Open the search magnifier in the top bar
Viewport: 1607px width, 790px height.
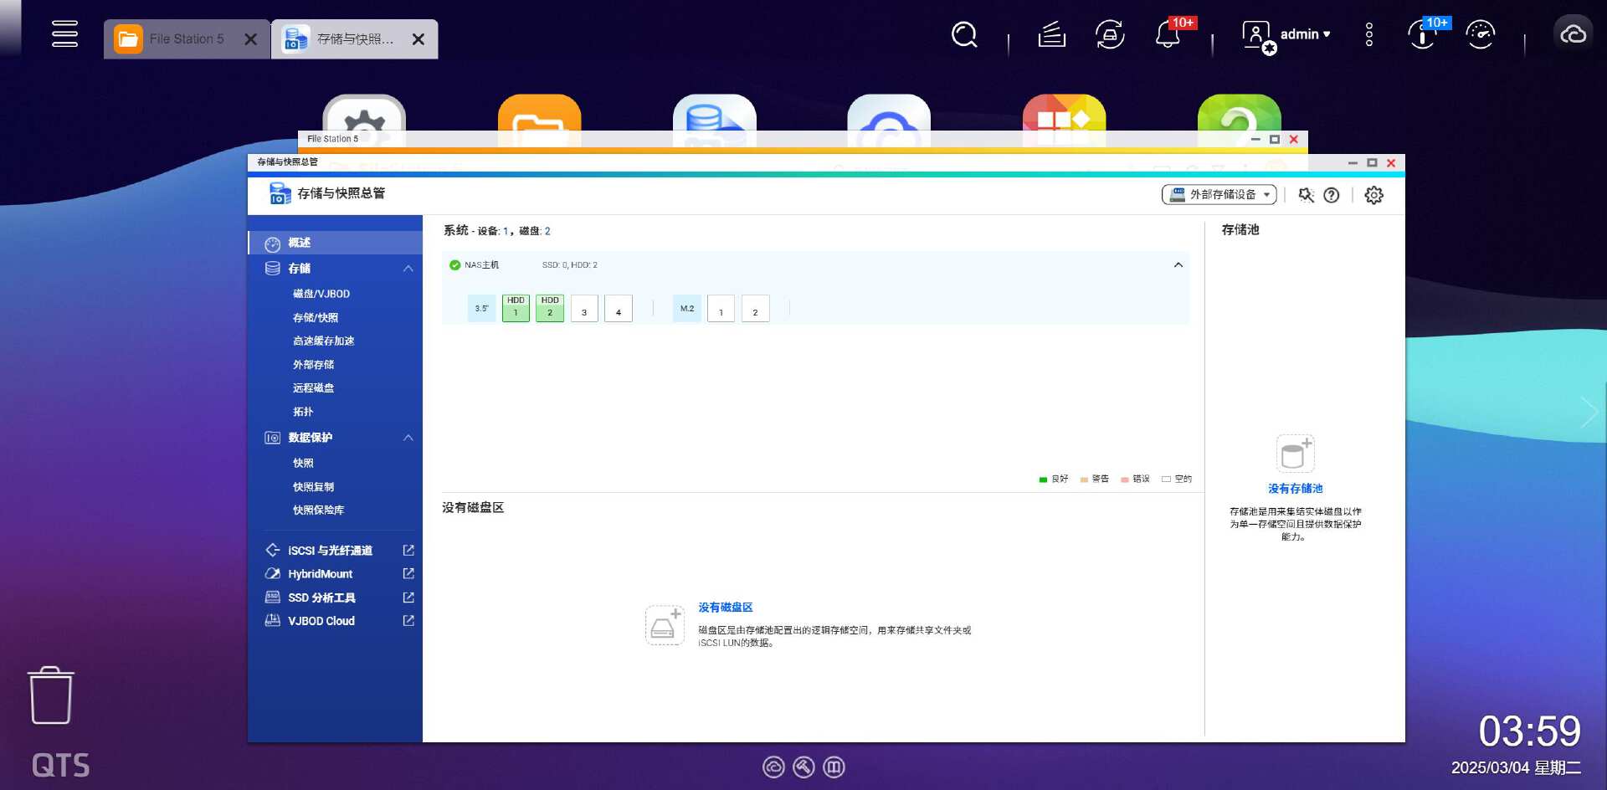point(964,34)
